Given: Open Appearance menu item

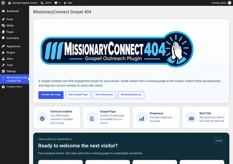Looking at the screenshot, I should [x=15, y=46].
